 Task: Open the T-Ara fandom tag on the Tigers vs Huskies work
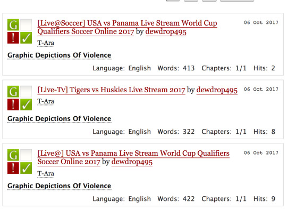click(x=46, y=101)
